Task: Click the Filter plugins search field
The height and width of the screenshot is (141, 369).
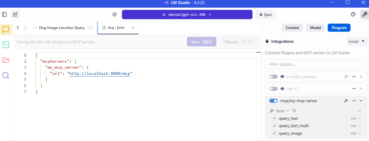Action: click(x=316, y=64)
